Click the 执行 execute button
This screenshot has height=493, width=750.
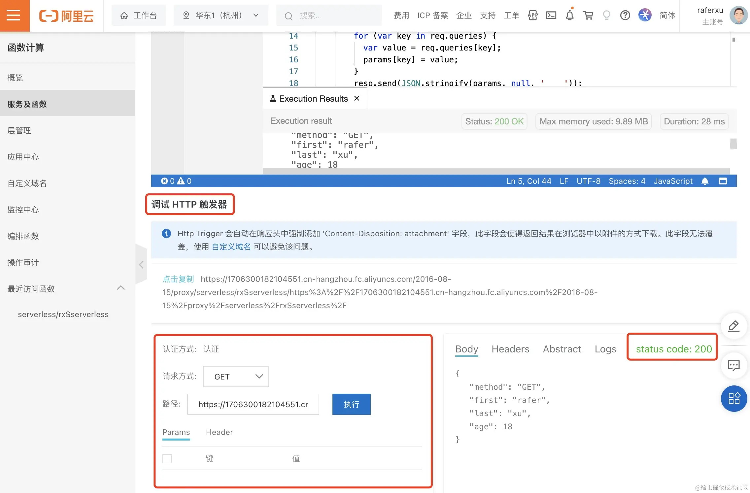351,404
